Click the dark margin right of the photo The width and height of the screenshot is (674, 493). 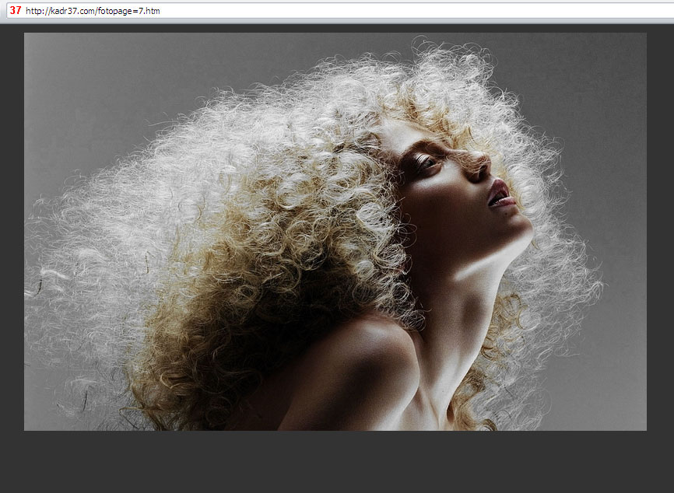pyautogui.click(x=660, y=233)
